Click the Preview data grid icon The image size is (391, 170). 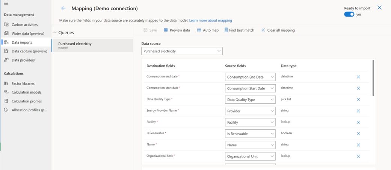click(166, 30)
